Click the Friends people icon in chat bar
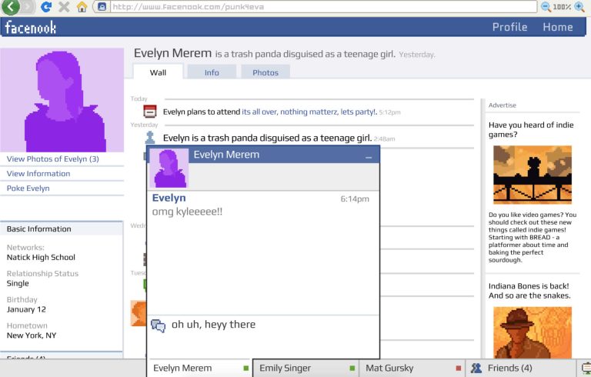591x377 pixels. [x=476, y=368]
